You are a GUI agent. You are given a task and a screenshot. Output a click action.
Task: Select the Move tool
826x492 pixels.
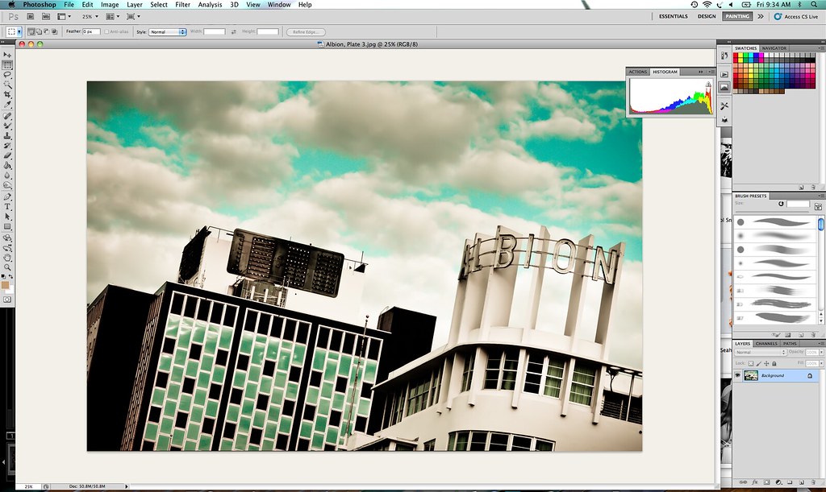[x=7, y=55]
